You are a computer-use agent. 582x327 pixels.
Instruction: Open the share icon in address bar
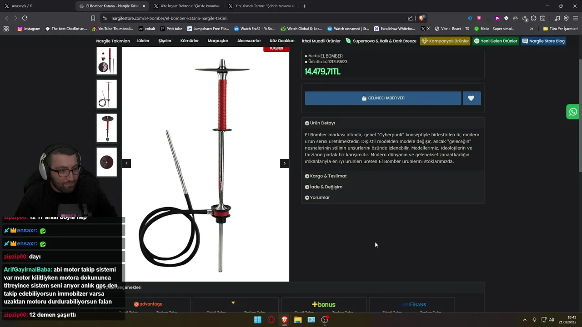click(410, 18)
